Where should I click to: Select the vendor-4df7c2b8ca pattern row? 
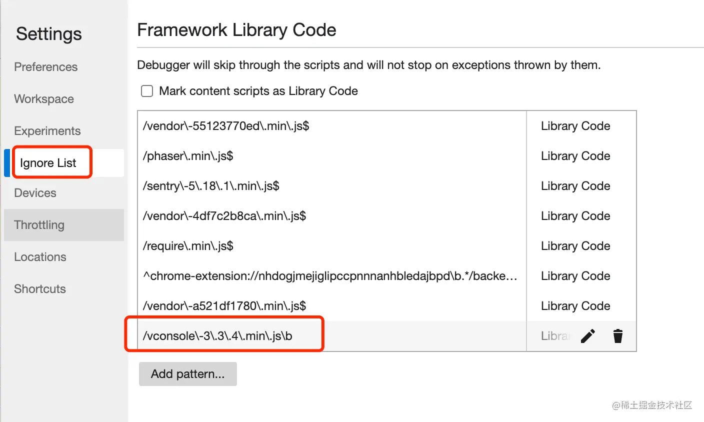[224, 216]
